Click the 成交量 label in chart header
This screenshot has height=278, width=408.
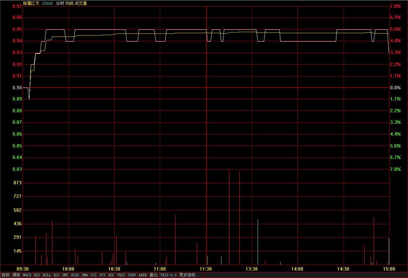click(81, 3)
